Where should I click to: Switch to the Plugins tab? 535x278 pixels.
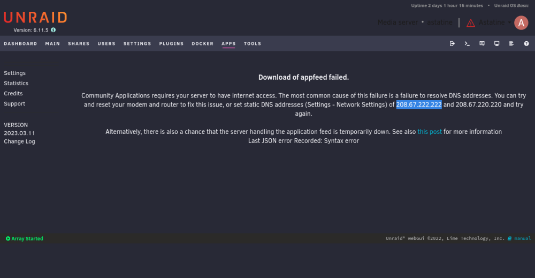(171, 44)
